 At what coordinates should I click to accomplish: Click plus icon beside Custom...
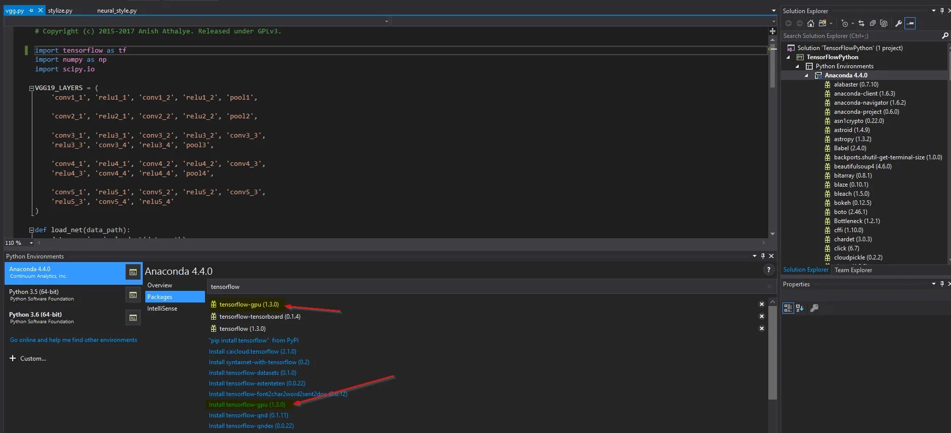tap(13, 358)
